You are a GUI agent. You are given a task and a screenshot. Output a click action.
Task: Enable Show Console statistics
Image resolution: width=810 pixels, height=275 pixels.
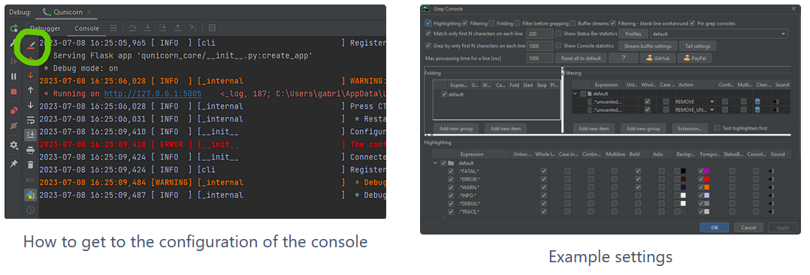tap(558, 46)
